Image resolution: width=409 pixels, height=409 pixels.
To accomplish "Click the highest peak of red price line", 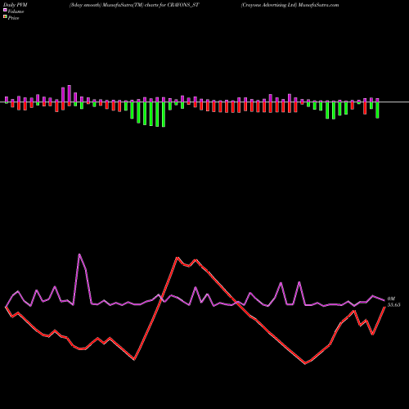I will pyautogui.click(x=178, y=257).
